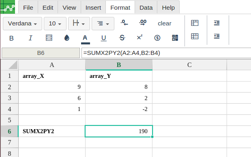Toggle bold formatting with B icon
Viewport: 251px width, 157px height.
11,38
